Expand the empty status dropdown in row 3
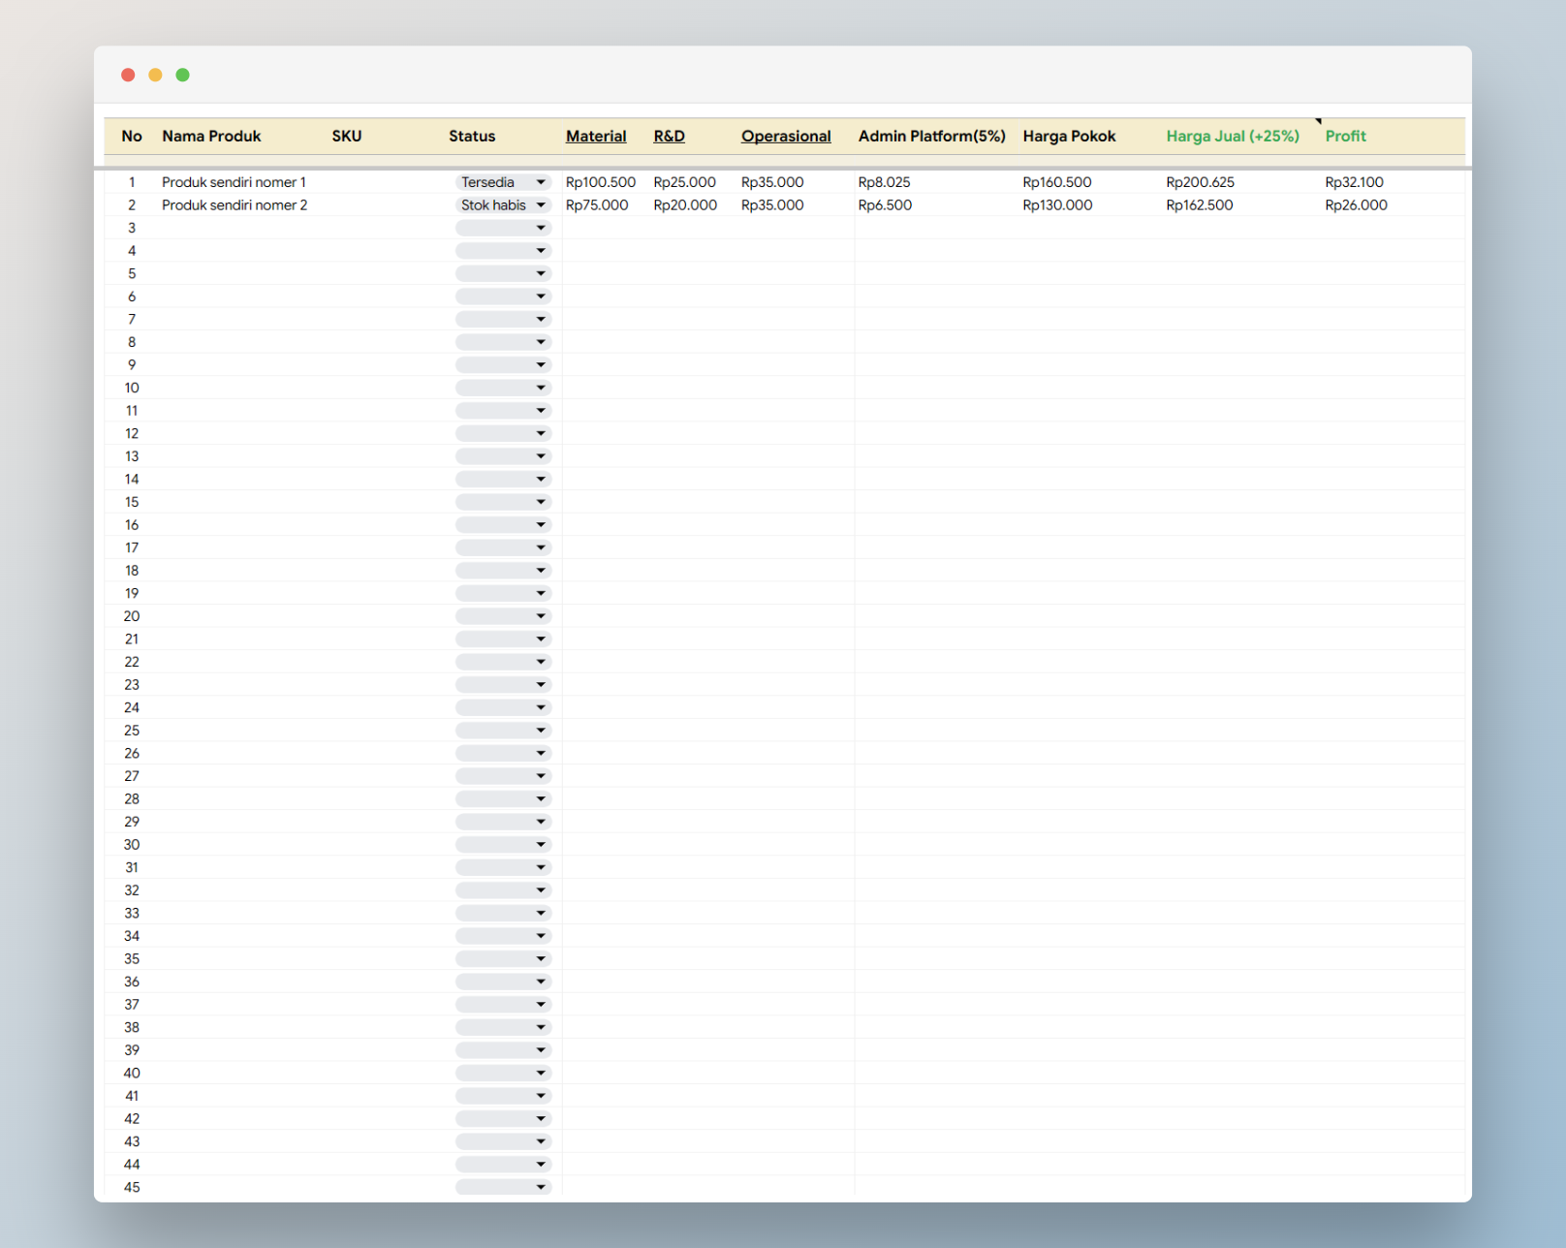Image resolution: width=1566 pixels, height=1248 pixels. coord(503,228)
